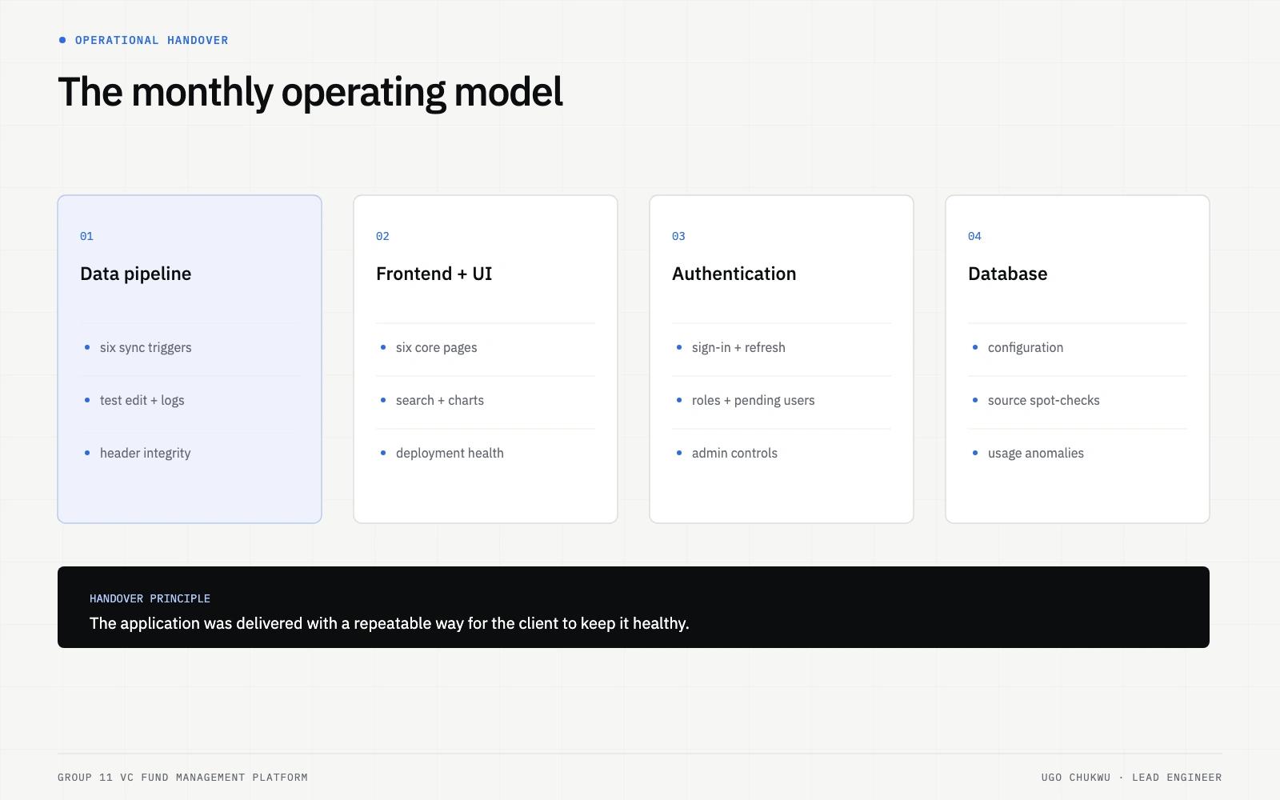
Task: Click the 'deployment health' item
Action: click(450, 453)
